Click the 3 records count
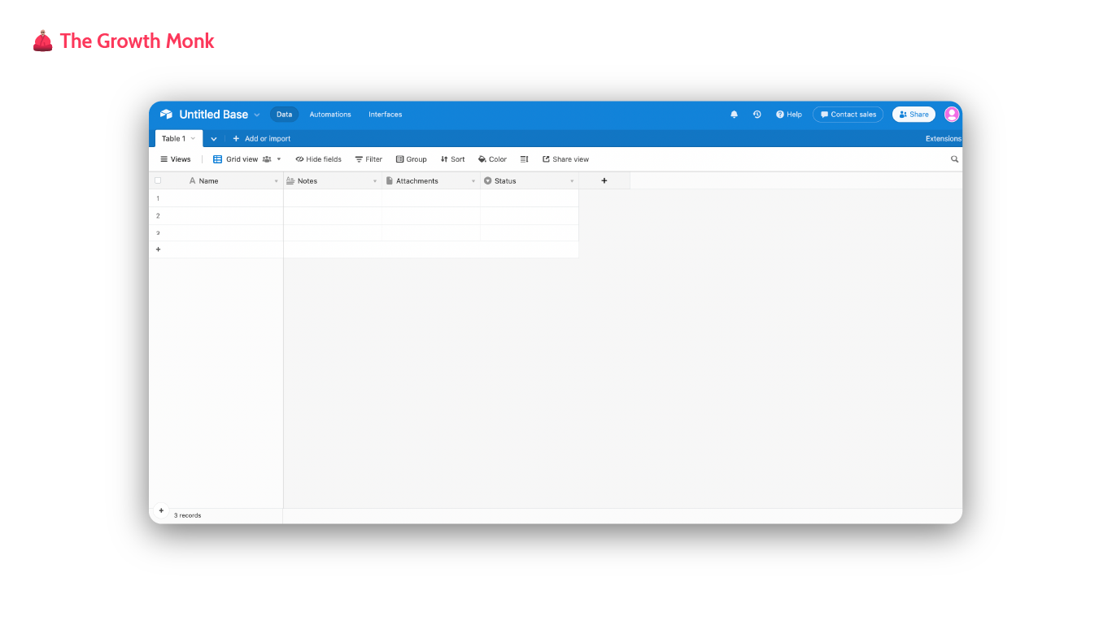The width and height of the screenshot is (1112, 625). (187, 516)
